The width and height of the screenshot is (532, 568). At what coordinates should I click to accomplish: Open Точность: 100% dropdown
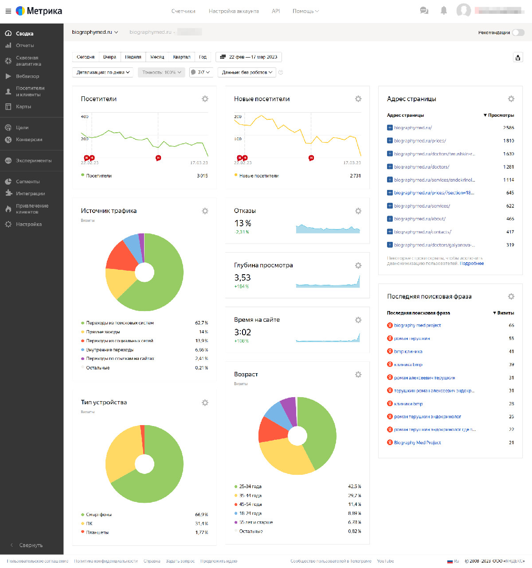pos(162,72)
